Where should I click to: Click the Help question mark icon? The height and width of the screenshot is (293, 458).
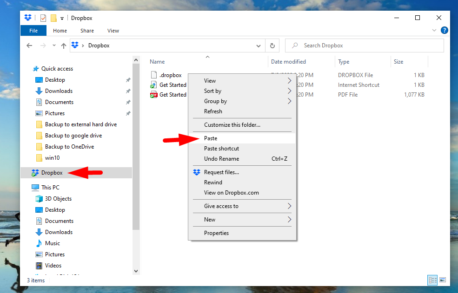coord(444,31)
